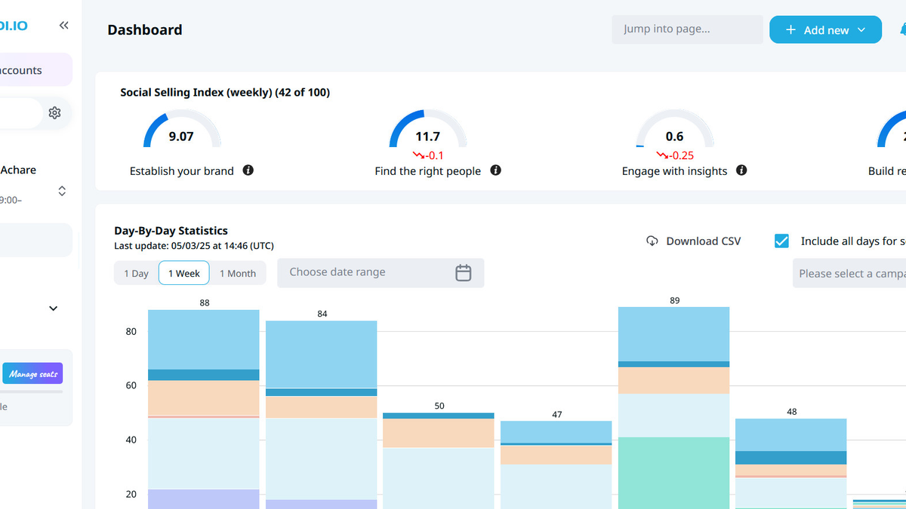
Task: Click the -0.25 change indicator
Action: 675,155
